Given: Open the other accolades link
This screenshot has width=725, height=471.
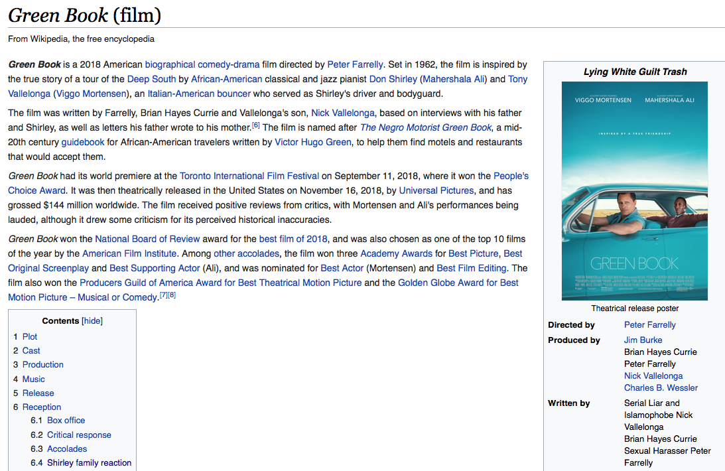Looking at the screenshot, I should click(x=247, y=254).
